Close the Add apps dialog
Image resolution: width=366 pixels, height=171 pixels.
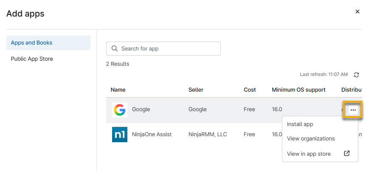pyautogui.click(x=358, y=11)
